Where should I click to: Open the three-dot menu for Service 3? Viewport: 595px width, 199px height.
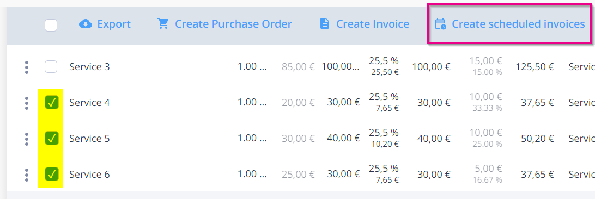[x=27, y=67]
